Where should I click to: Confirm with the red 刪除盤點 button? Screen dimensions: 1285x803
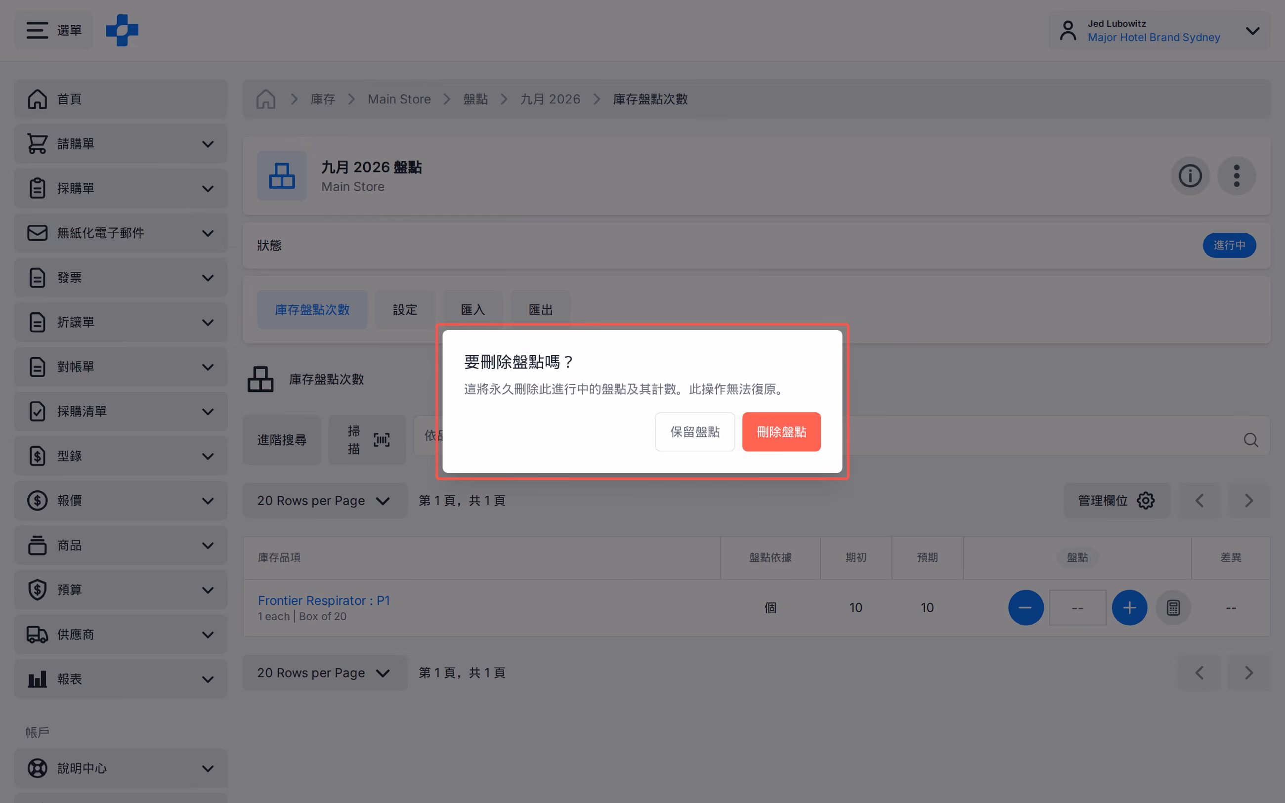(x=781, y=432)
